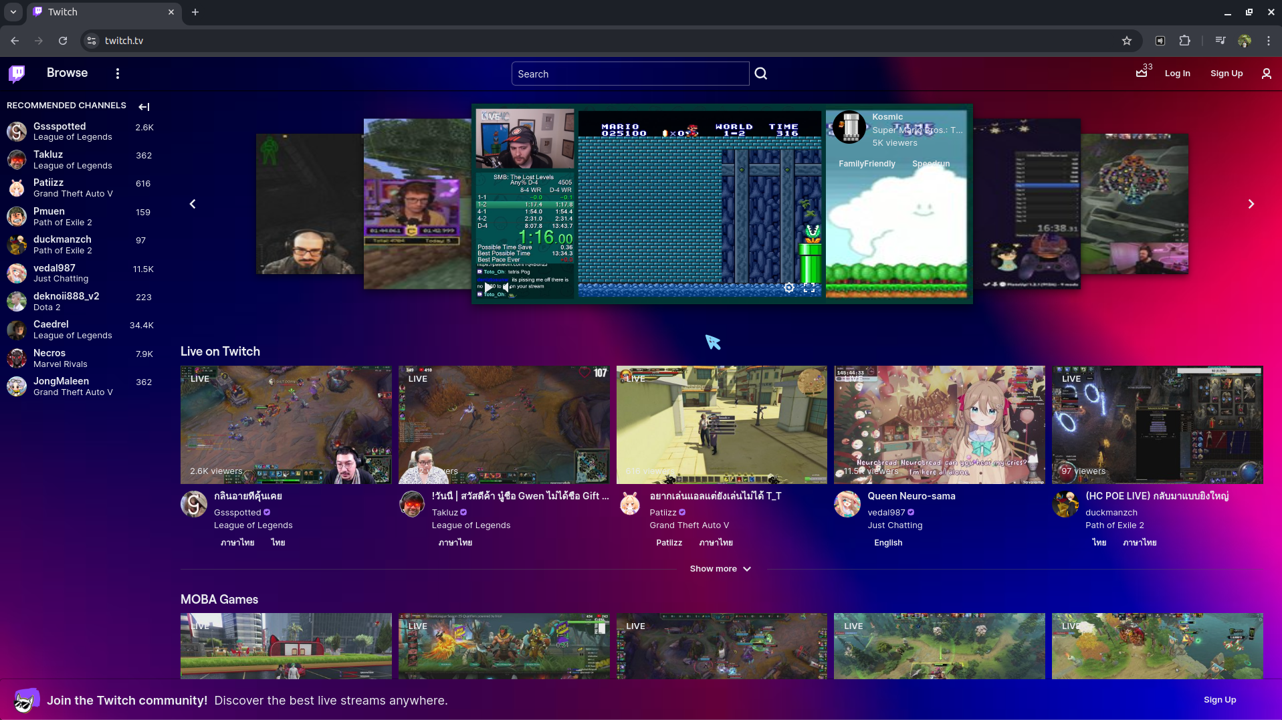Image resolution: width=1282 pixels, height=720 pixels.
Task: Toggle mute on the featured stream
Action: click(506, 287)
